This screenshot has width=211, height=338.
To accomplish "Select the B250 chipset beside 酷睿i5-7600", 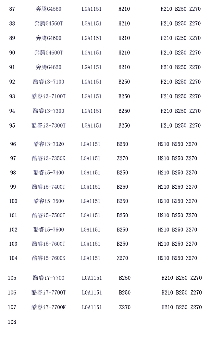I will (122, 230).
